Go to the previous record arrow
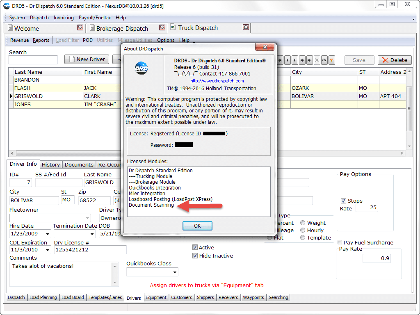The width and height of the screenshot is (420, 315). [288, 59]
